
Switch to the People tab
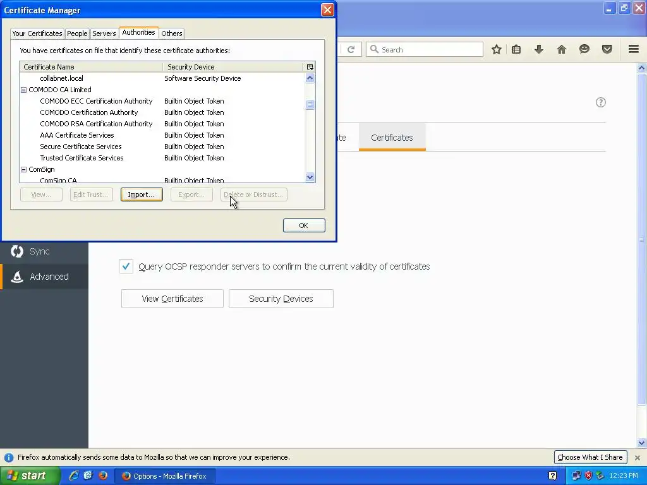(77, 33)
